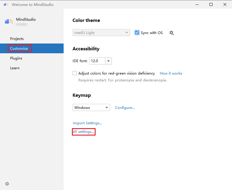Open the Windows keymap dropdown
The height and width of the screenshot is (190, 232).
tap(91, 107)
